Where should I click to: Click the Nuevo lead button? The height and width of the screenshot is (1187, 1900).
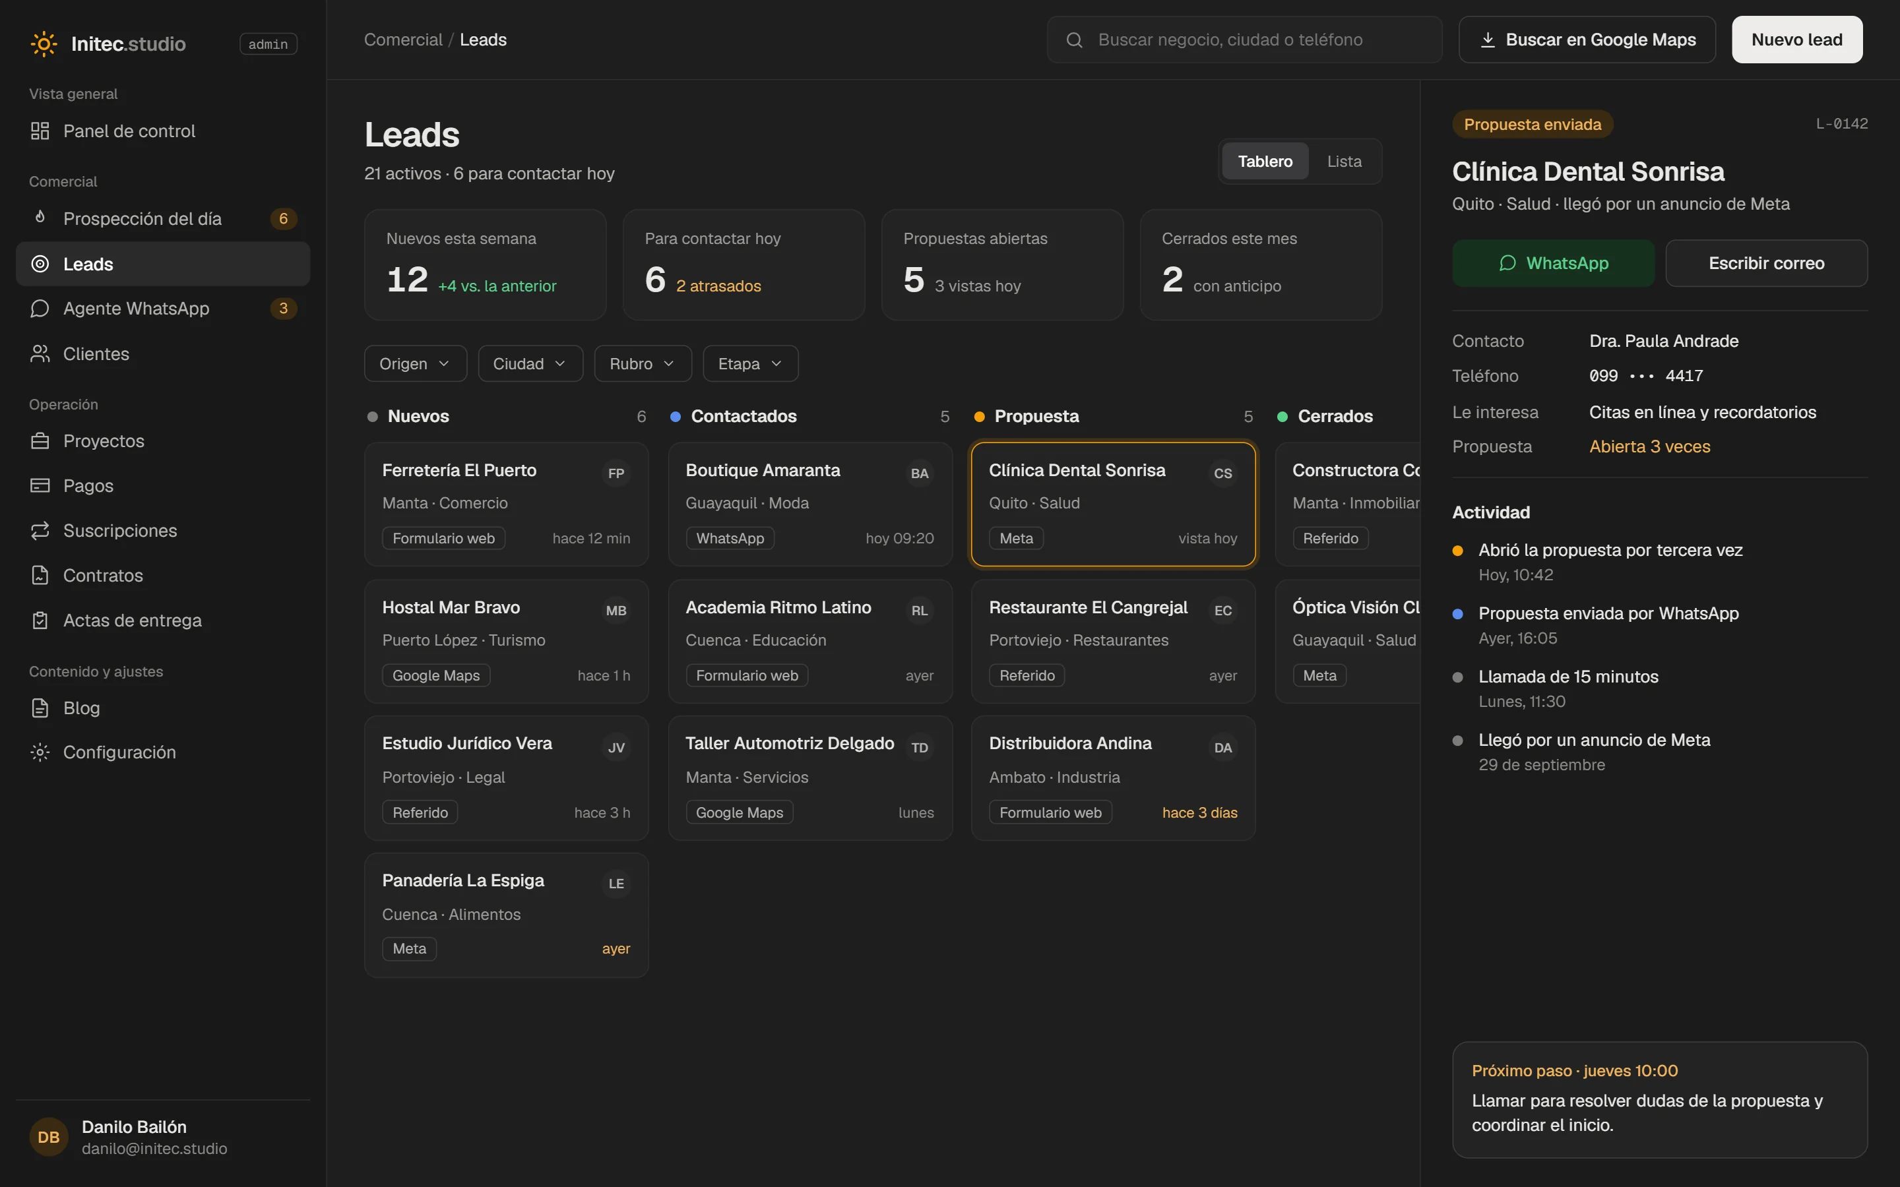click(1796, 40)
